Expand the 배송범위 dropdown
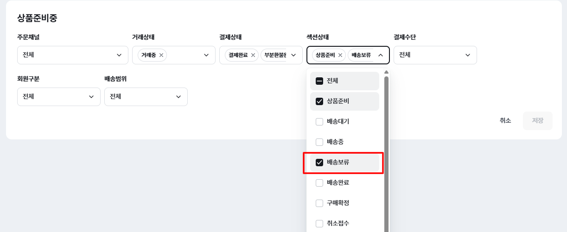Image resolution: width=567 pixels, height=232 pixels. point(146,97)
